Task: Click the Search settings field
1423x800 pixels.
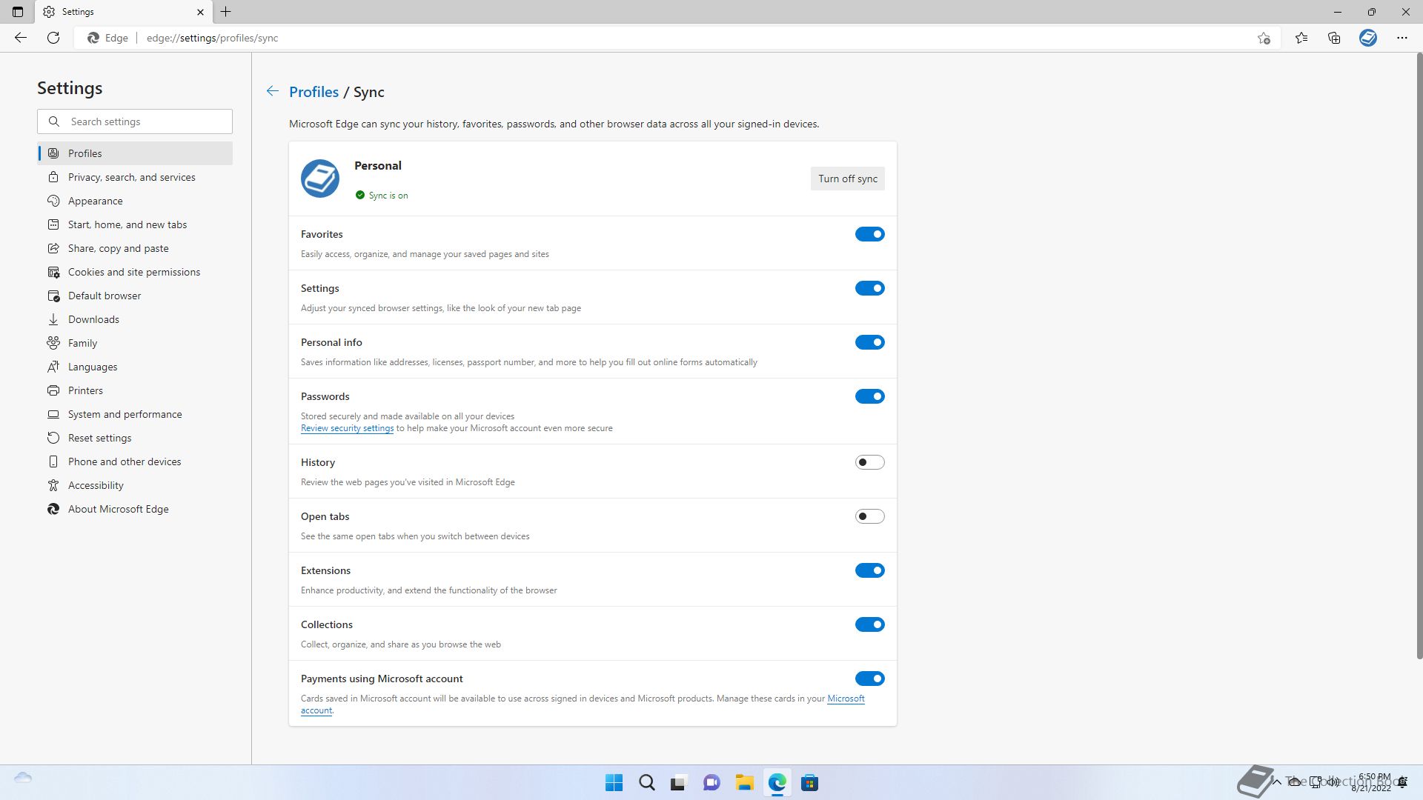Action: coord(135,121)
